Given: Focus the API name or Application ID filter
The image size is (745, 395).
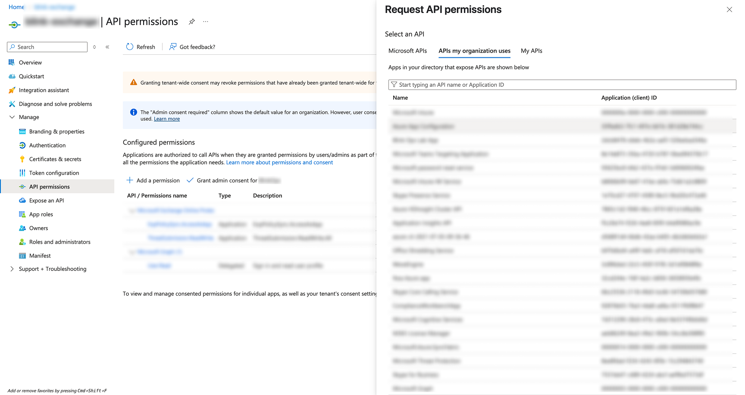Looking at the screenshot, I should click(x=562, y=85).
